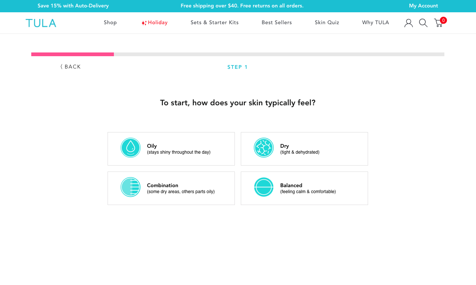Click the Dry cracked skin icon
476x285 pixels.
(x=263, y=148)
